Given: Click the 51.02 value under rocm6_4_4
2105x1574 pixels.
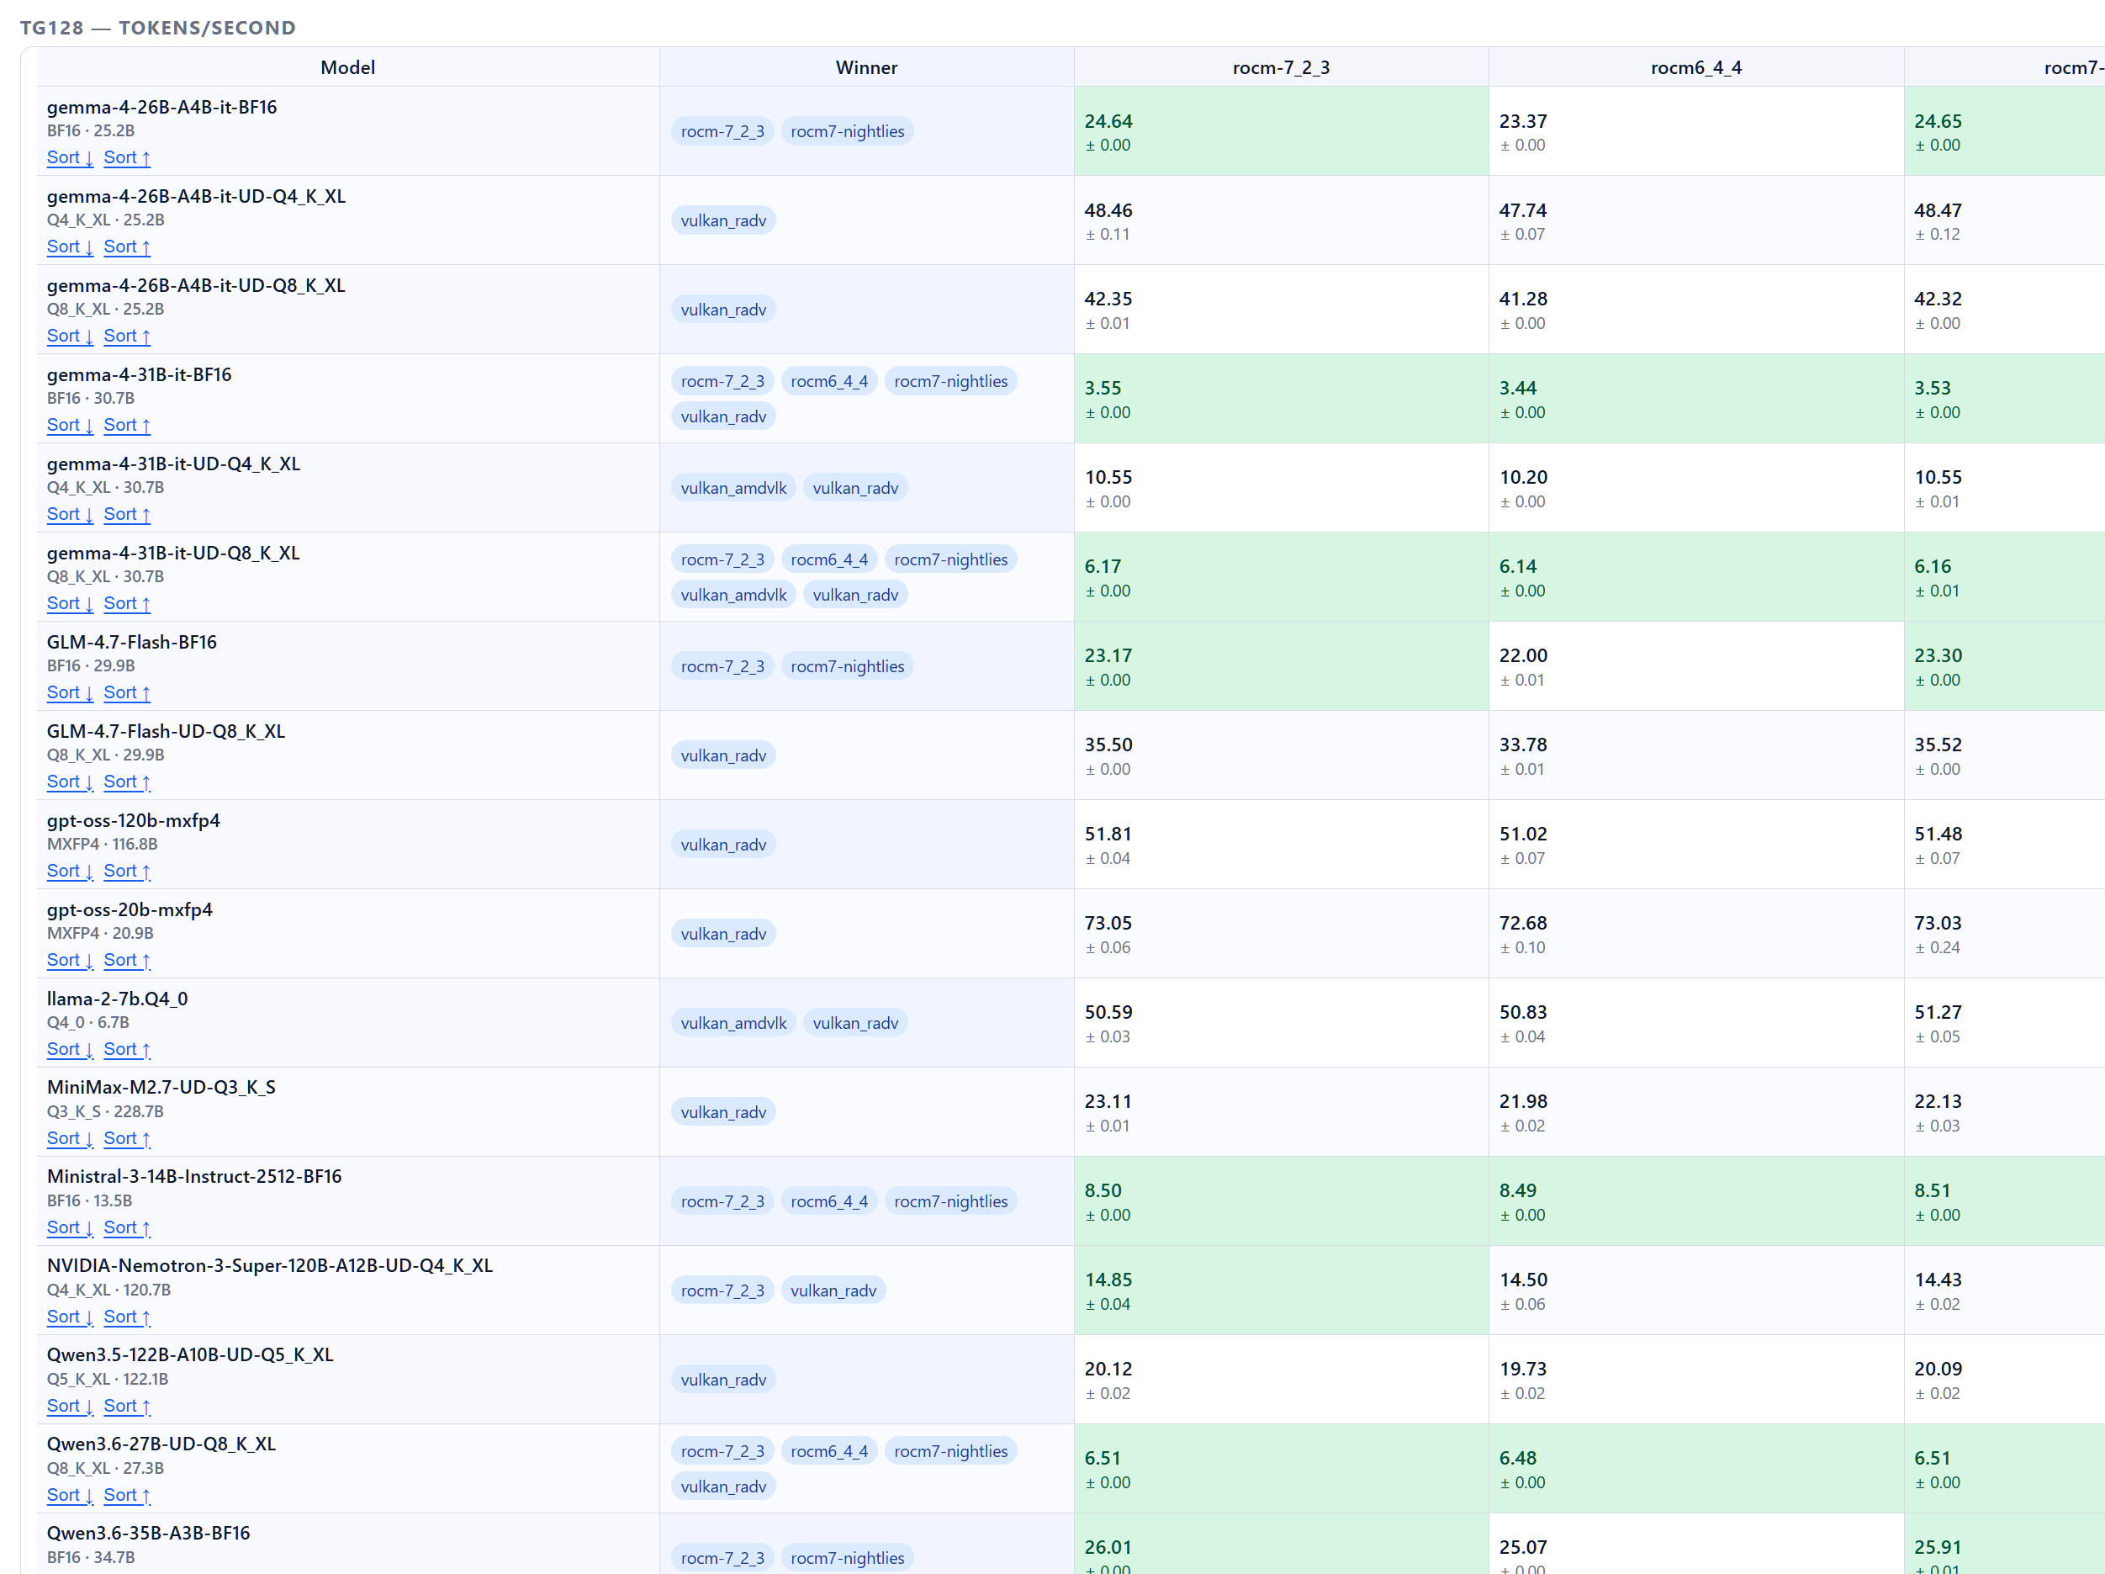Looking at the screenshot, I should pos(1524,835).
